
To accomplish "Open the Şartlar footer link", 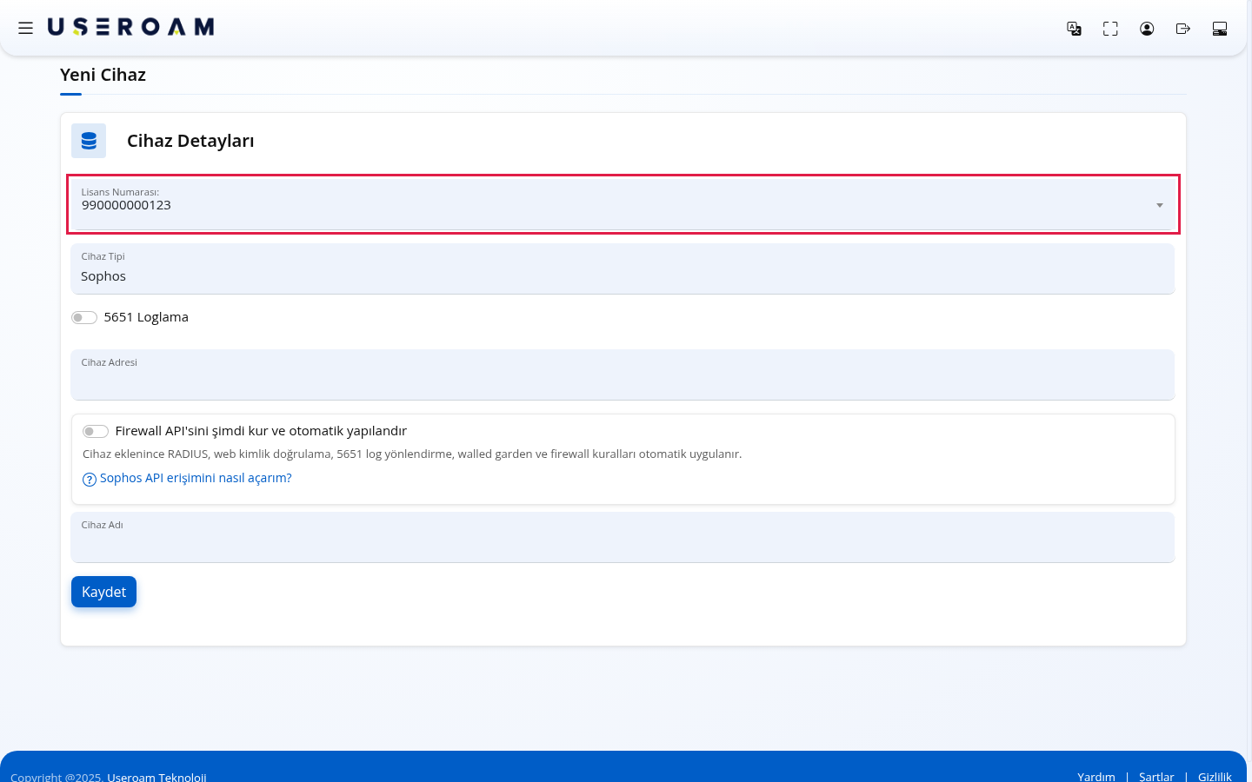I will 1156,777.
